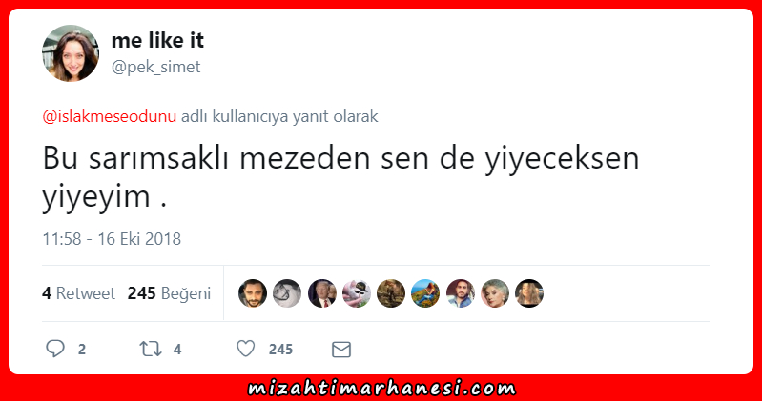
Task: View the 4 Retweet list
Action: click(x=78, y=293)
